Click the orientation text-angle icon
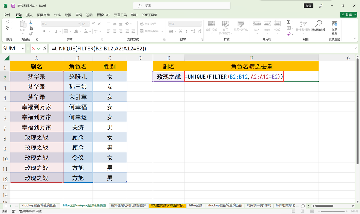Screen dimensions: 360x214 tap(127, 23)
